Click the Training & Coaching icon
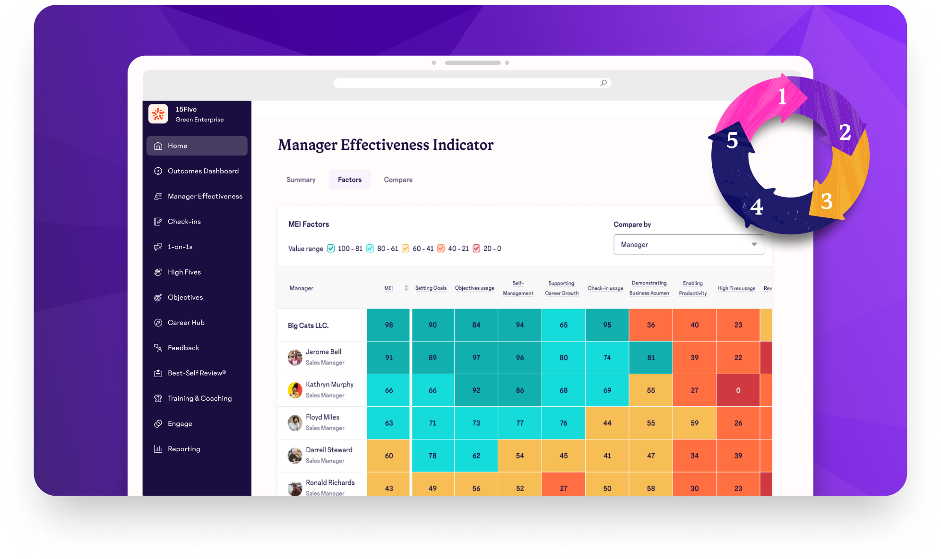This screenshot has width=941, height=559. coord(158,399)
